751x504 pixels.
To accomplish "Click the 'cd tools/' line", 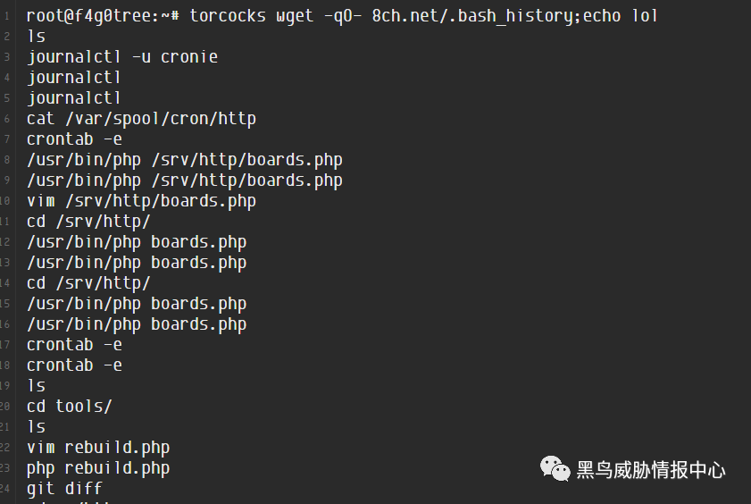I will [x=70, y=407].
